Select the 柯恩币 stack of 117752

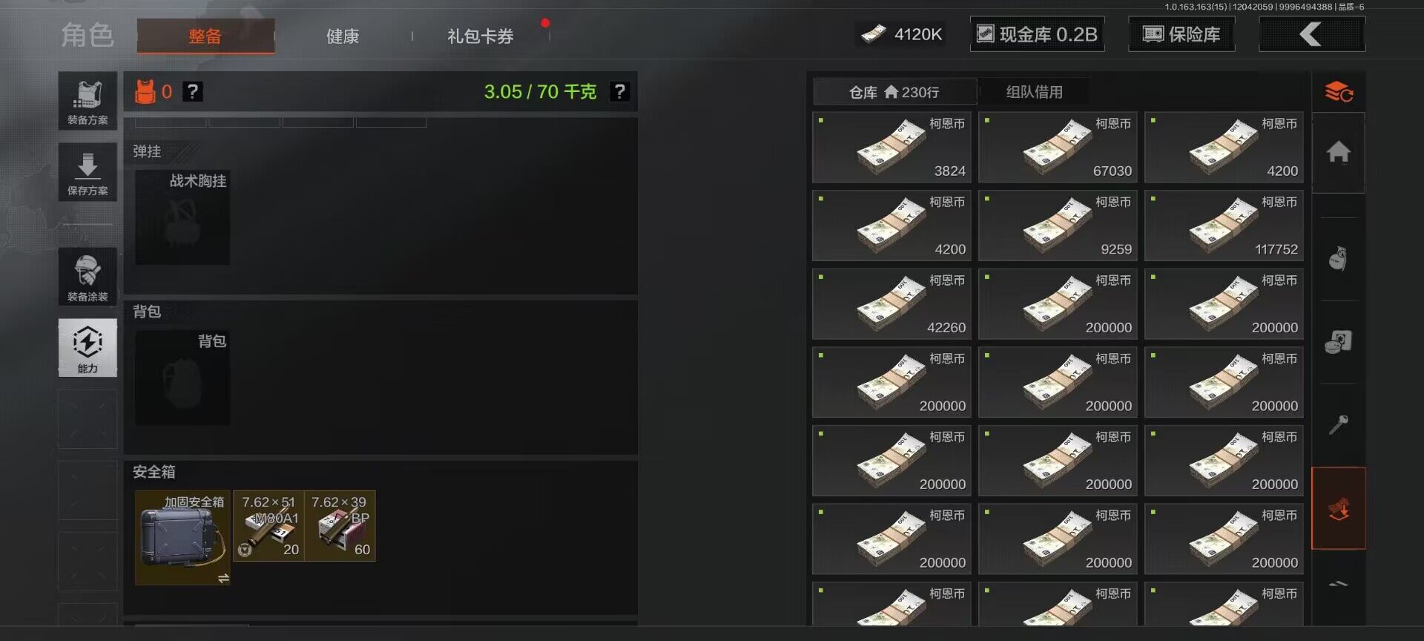[x=1224, y=226]
